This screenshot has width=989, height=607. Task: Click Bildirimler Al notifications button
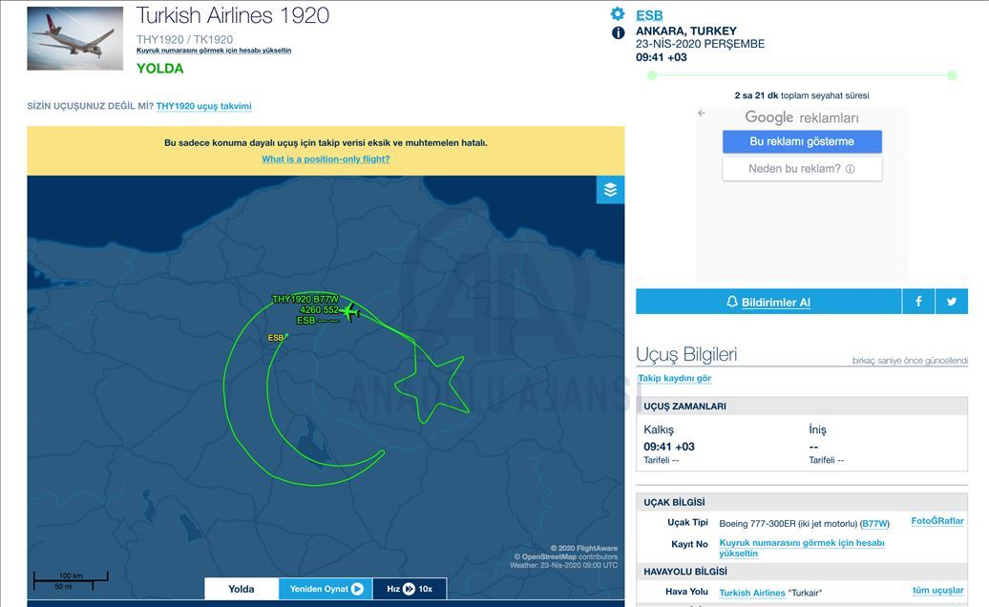pyautogui.click(x=768, y=302)
